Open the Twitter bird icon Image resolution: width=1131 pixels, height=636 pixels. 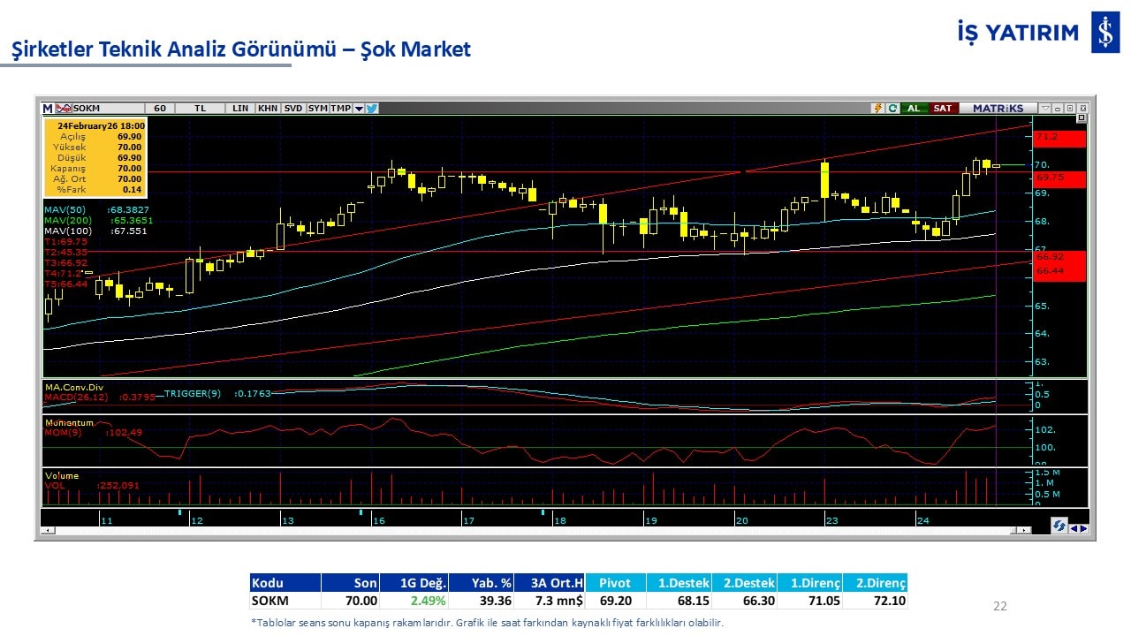(x=372, y=109)
